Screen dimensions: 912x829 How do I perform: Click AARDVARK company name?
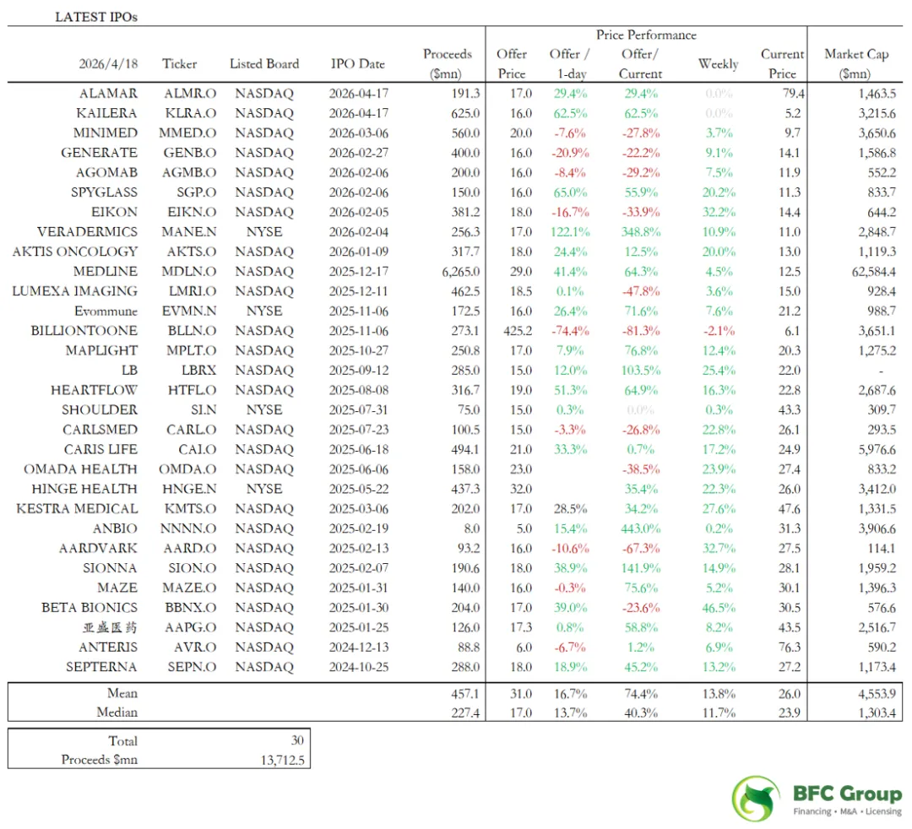point(98,548)
